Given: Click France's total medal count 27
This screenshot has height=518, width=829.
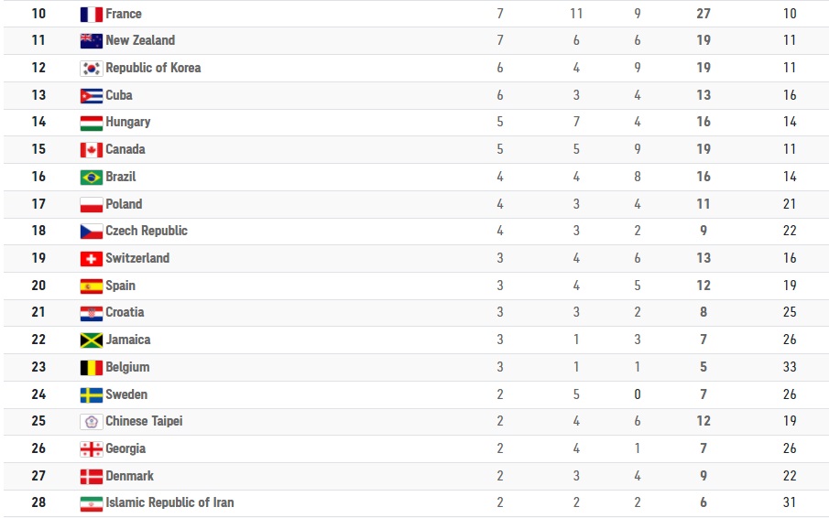Looking at the screenshot, I should 704,14.
